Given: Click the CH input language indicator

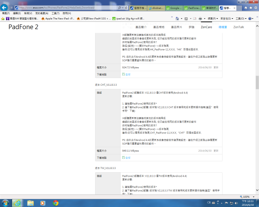Looking at the screenshot, I should tap(209, 203).
